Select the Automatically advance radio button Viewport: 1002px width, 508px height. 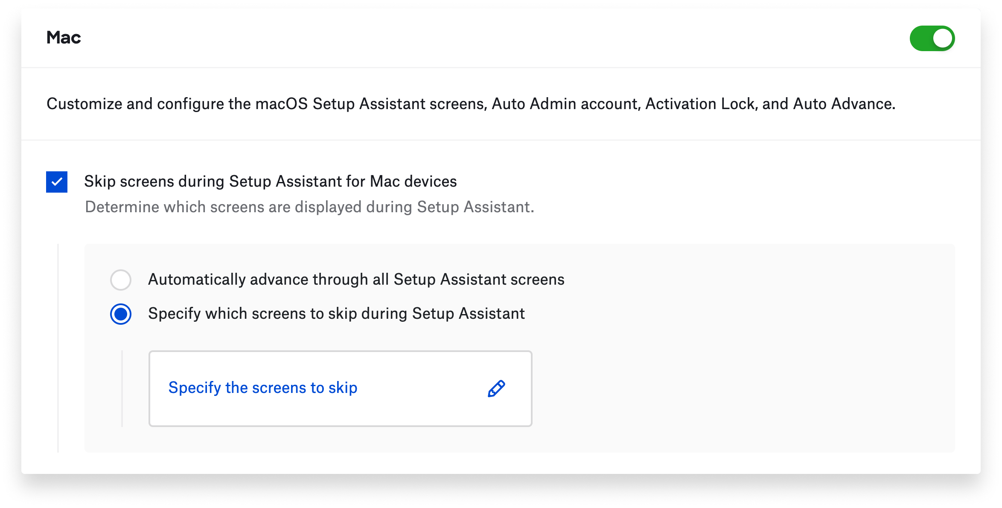(x=121, y=280)
